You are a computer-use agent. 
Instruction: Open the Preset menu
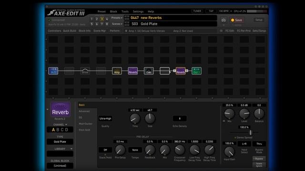point(102,11)
